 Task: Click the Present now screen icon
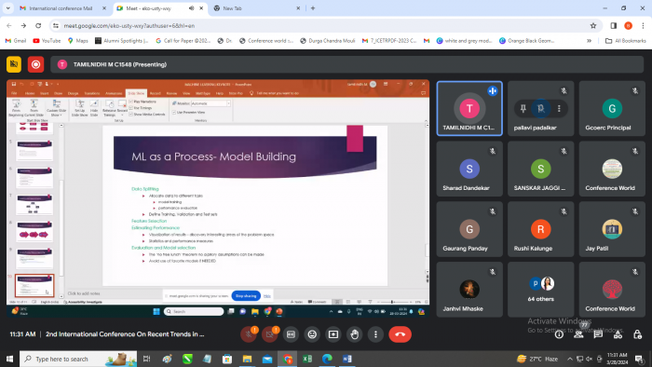[333, 334]
